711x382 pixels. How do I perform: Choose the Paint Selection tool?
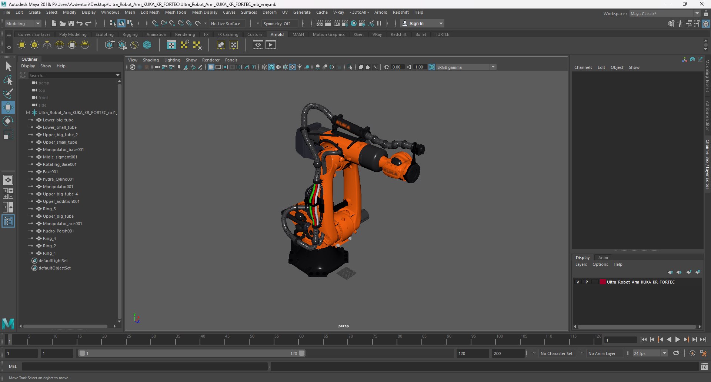click(8, 94)
